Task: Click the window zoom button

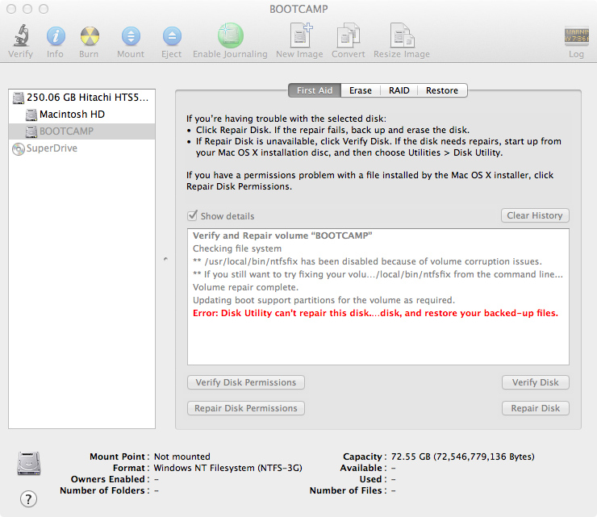Action: pyautogui.click(x=44, y=9)
